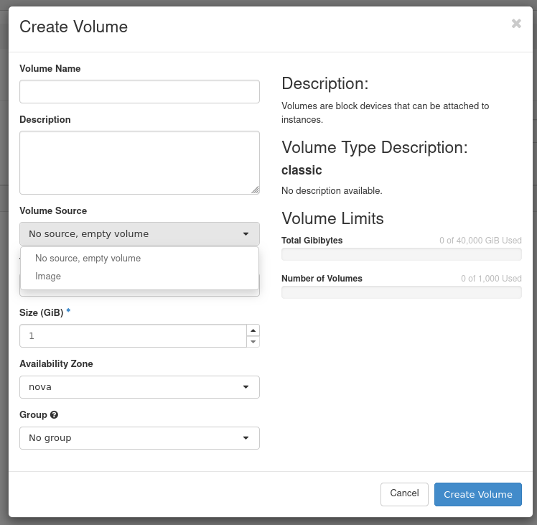Grab the Description textarea resize handle

click(x=255, y=190)
